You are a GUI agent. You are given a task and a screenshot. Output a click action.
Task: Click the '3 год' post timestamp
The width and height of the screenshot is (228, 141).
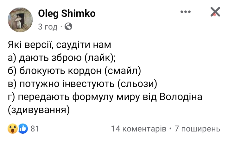tap(48, 27)
